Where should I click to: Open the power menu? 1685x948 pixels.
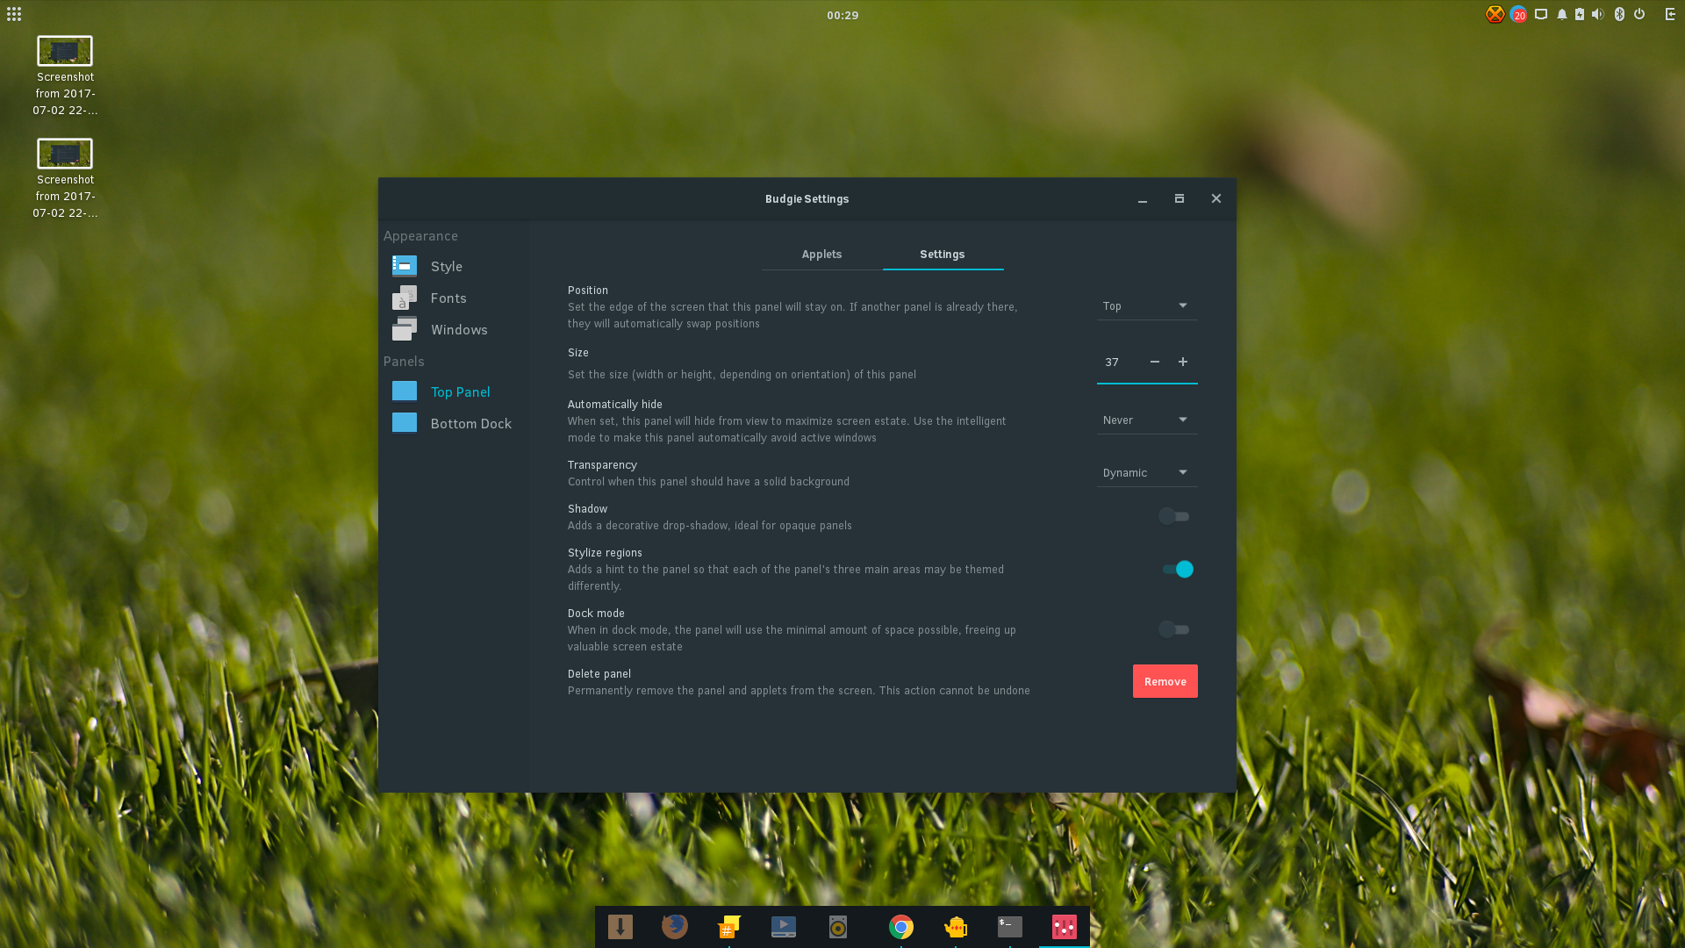click(x=1639, y=14)
